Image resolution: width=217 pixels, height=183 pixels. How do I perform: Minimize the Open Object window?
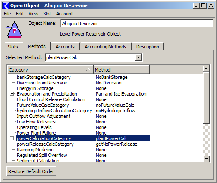[x=196, y=6]
